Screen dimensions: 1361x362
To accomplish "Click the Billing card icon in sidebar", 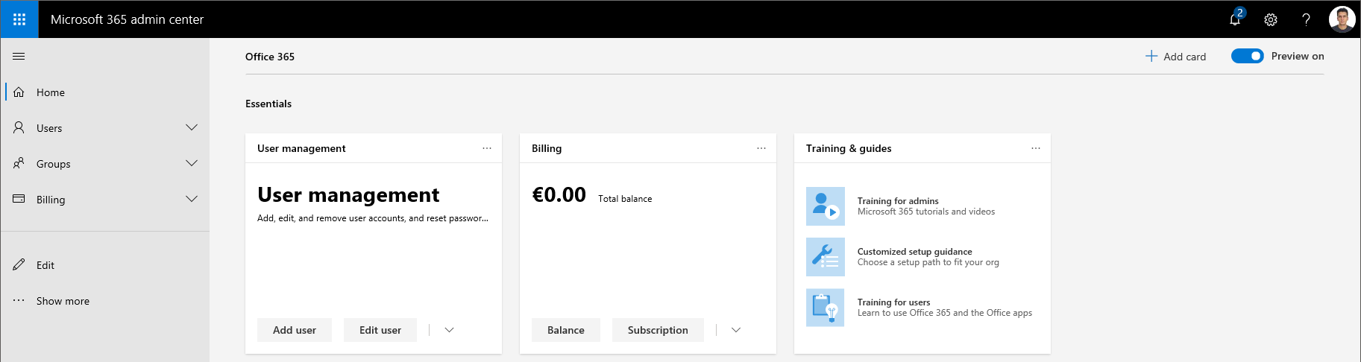I will (19, 199).
